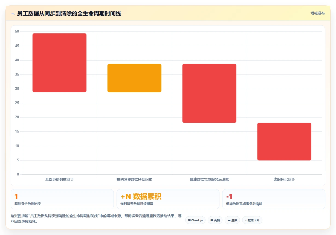Click the y-axis value 0
This screenshot has width=336, height=235.
tap(18, 174)
